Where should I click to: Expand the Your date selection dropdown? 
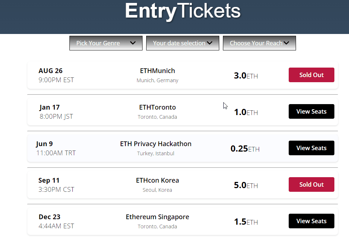pyautogui.click(x=182, y=43)
